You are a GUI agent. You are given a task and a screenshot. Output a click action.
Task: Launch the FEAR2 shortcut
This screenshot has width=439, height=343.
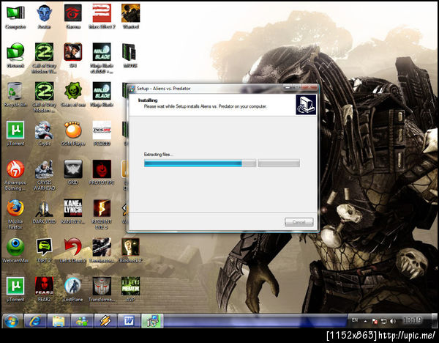point(44,289)
